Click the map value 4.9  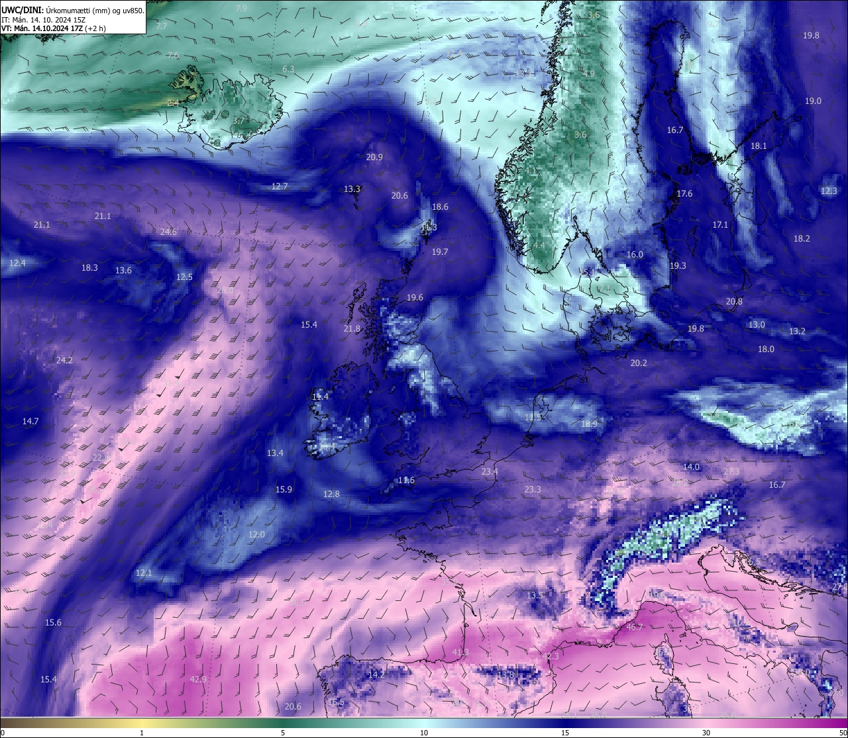click(589, 73)
